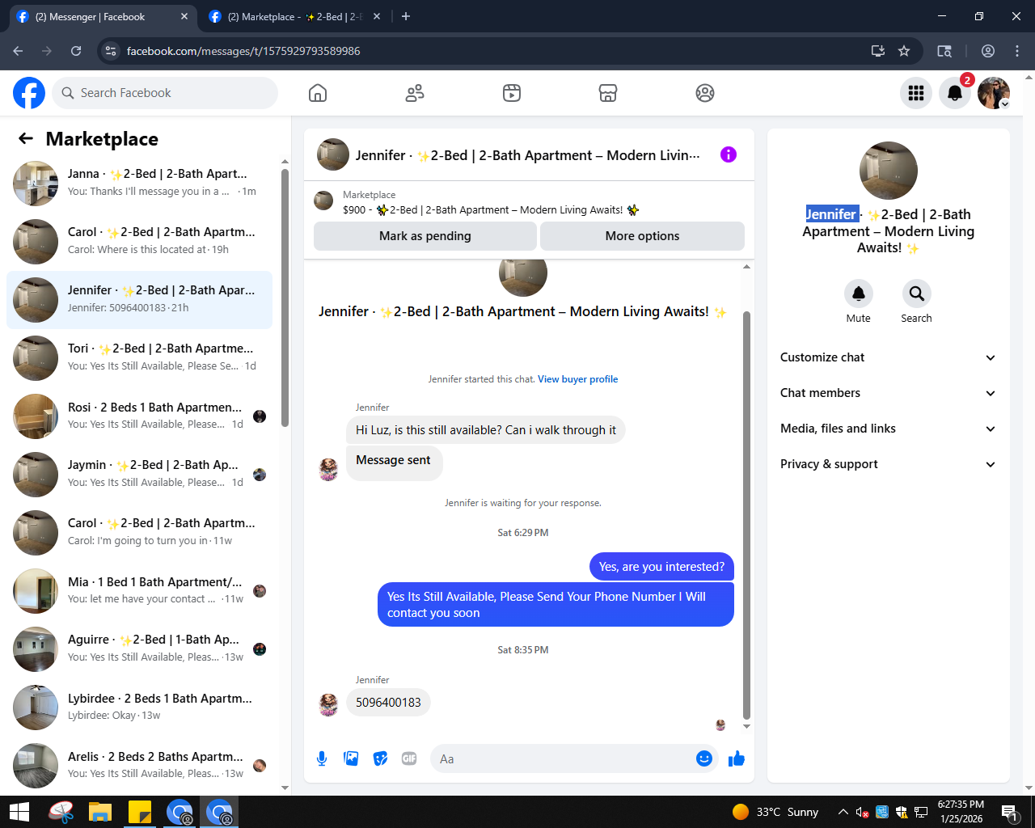Open Tori's conversation in the chat list
The height and width of the screenshot is (828, 1035).
[139, 358]
